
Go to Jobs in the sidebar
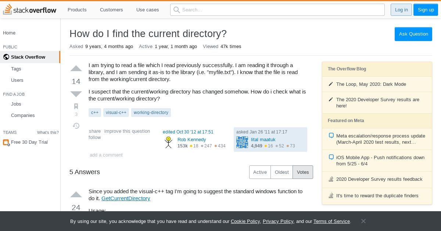coord(16,104)
